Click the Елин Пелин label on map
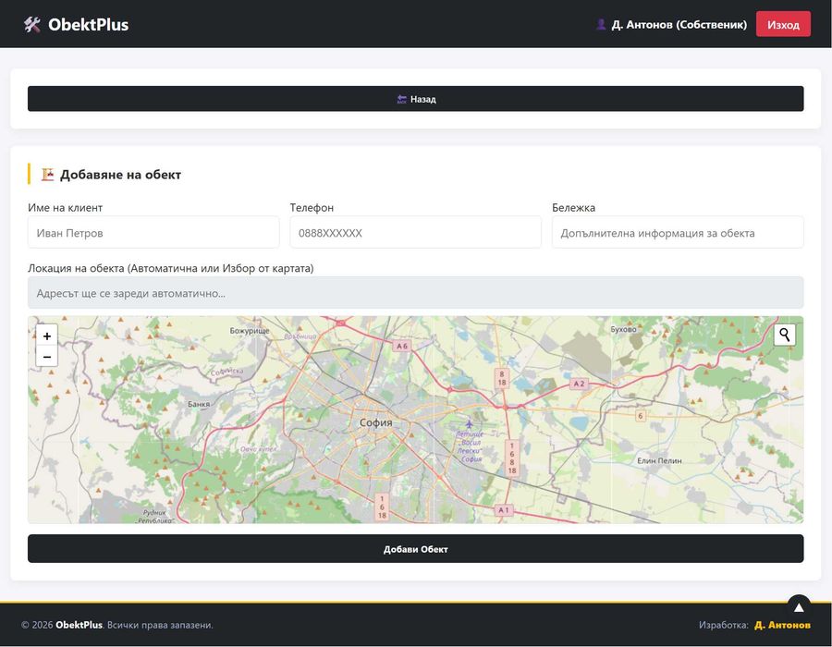This screenshot has width=832, height=647. point(659,461)
